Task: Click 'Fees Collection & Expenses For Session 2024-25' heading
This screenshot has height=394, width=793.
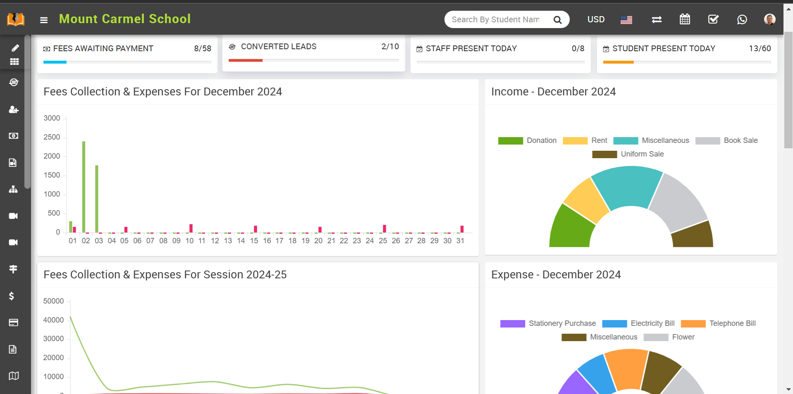Action: [x=165, y=275]
